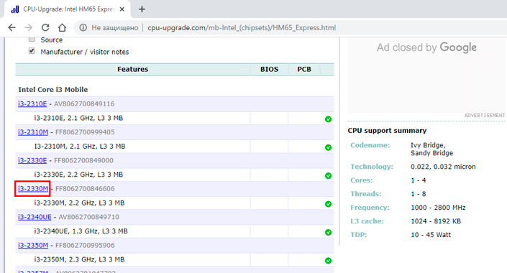Click the '0.022, 0.032 micron' value
Image resolution: width=507 pixels, height=273 pixels.
443,167
